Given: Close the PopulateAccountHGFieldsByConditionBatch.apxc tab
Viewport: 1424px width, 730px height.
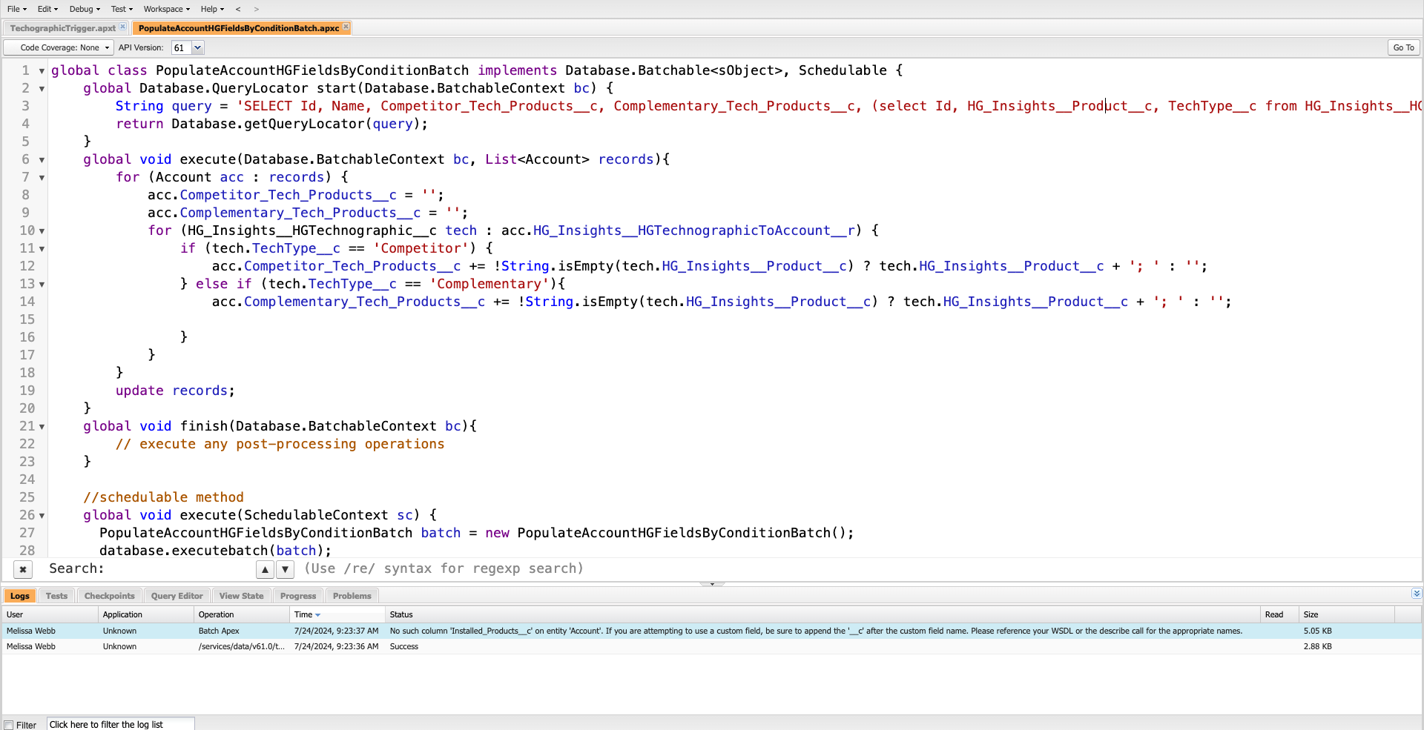Looking at the screenshot, I should pyautogui.click(x=346, y=27).
